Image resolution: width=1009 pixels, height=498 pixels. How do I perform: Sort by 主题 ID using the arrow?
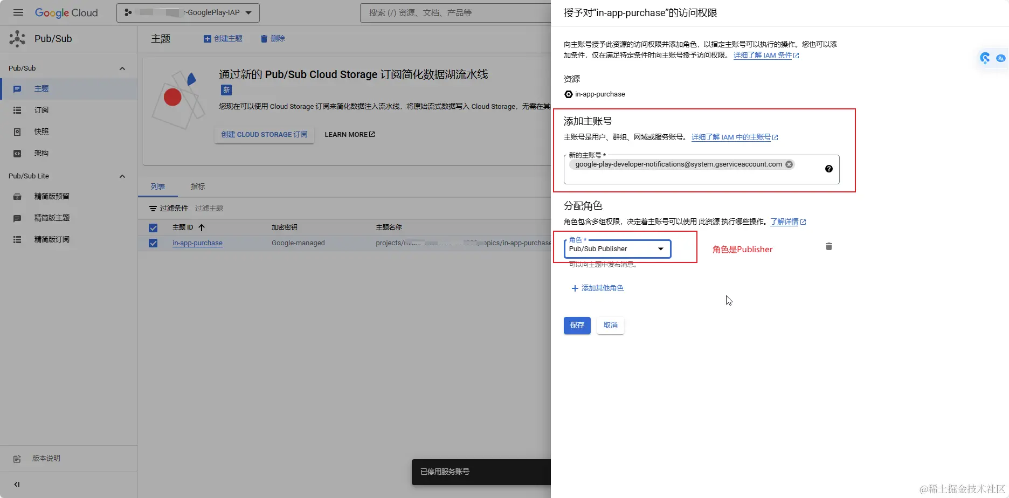point(202,227)
